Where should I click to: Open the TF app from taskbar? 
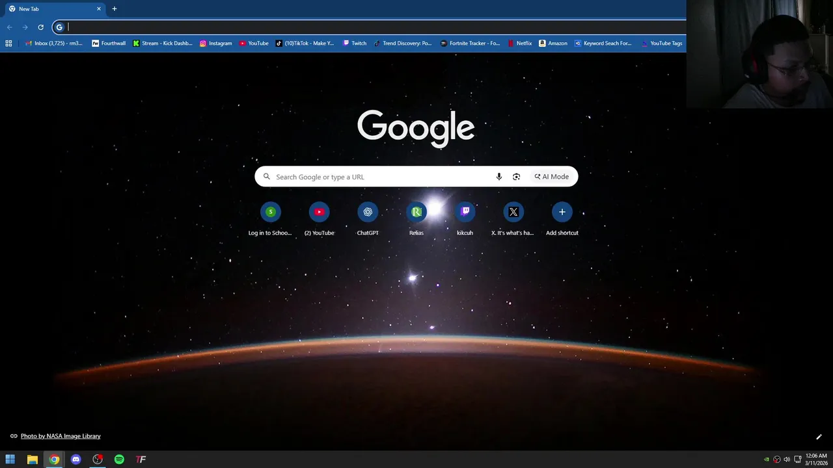pos(141,460)
